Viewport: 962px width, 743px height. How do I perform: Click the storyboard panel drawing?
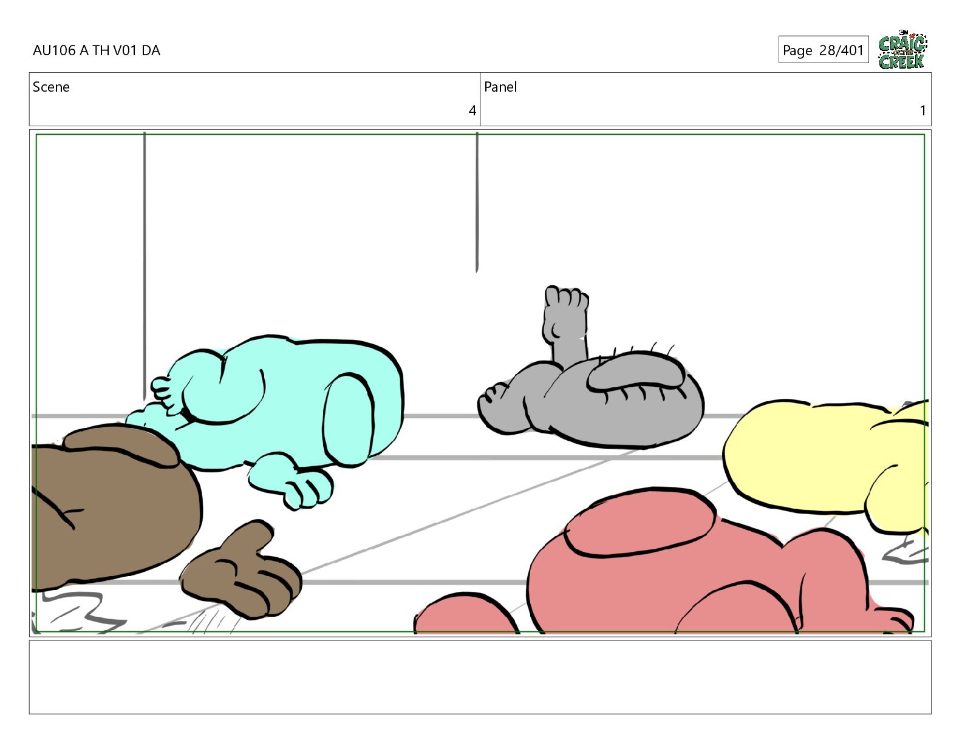[480, 383]
